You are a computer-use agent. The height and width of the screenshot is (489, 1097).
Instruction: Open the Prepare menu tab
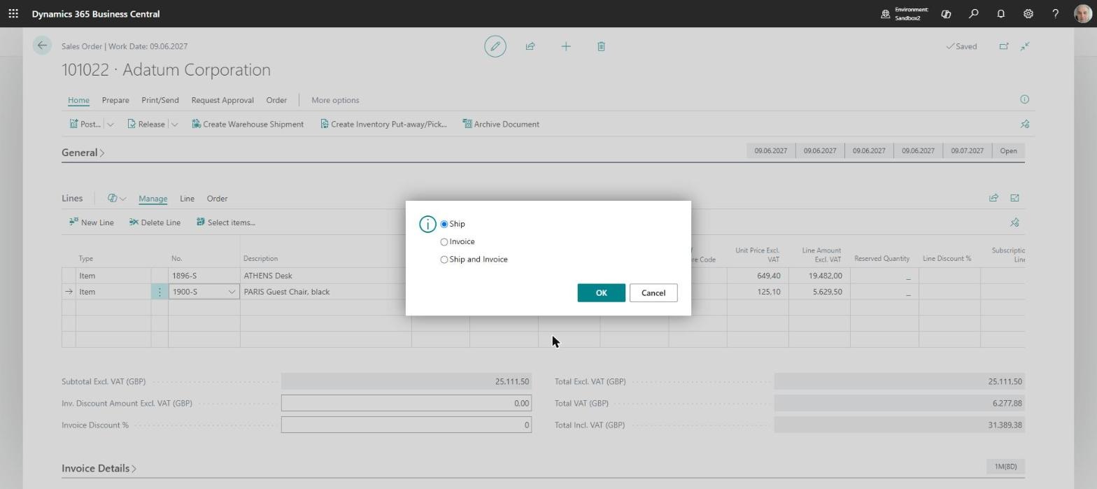point(115,100)
